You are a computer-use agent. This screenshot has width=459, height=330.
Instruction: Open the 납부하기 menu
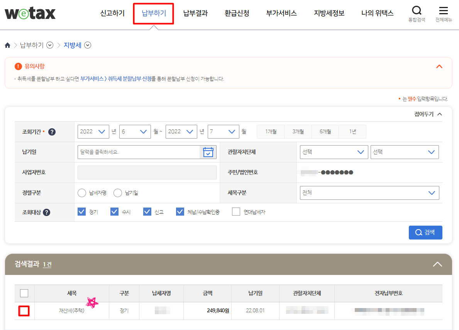point(154,13)
